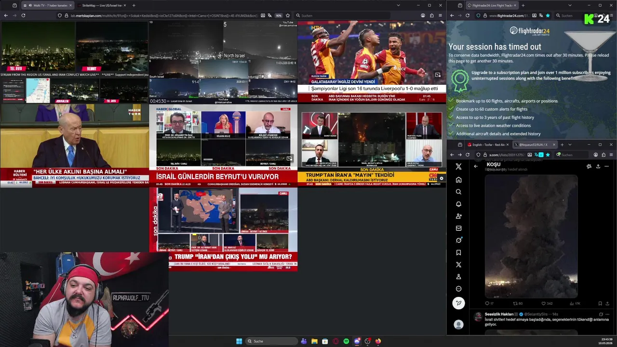Open extensions icon in Multi TV browser toolbar

pos(431,15)
